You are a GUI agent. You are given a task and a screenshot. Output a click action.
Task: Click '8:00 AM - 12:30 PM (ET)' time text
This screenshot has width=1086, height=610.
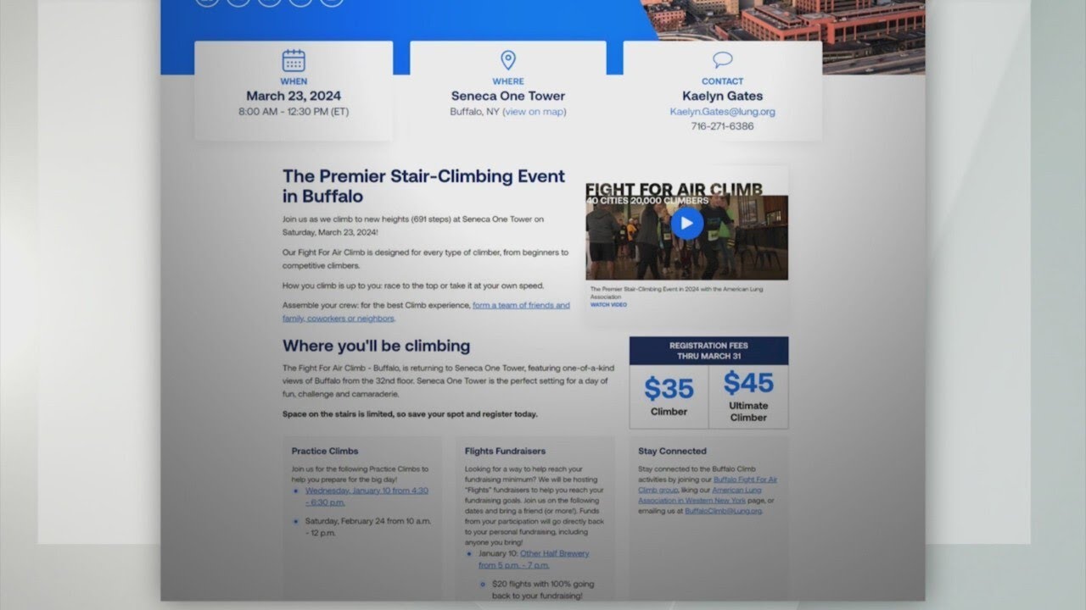point(294,112)
